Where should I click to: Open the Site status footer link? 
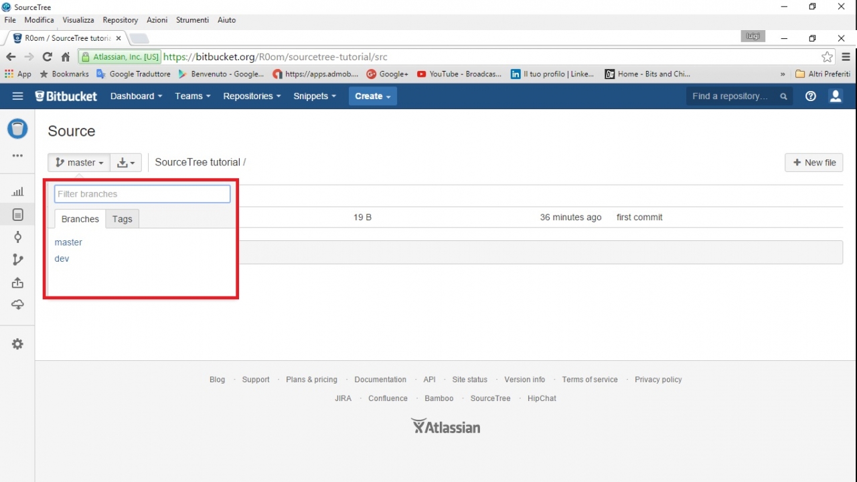(x=470, y=380)
